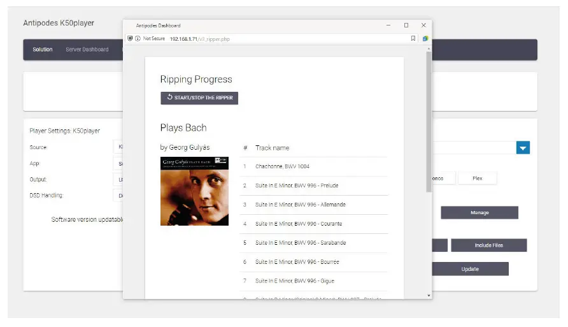Click the Output dropdown in Player Settings
This screenshot has width=568, height=327.
118,180
